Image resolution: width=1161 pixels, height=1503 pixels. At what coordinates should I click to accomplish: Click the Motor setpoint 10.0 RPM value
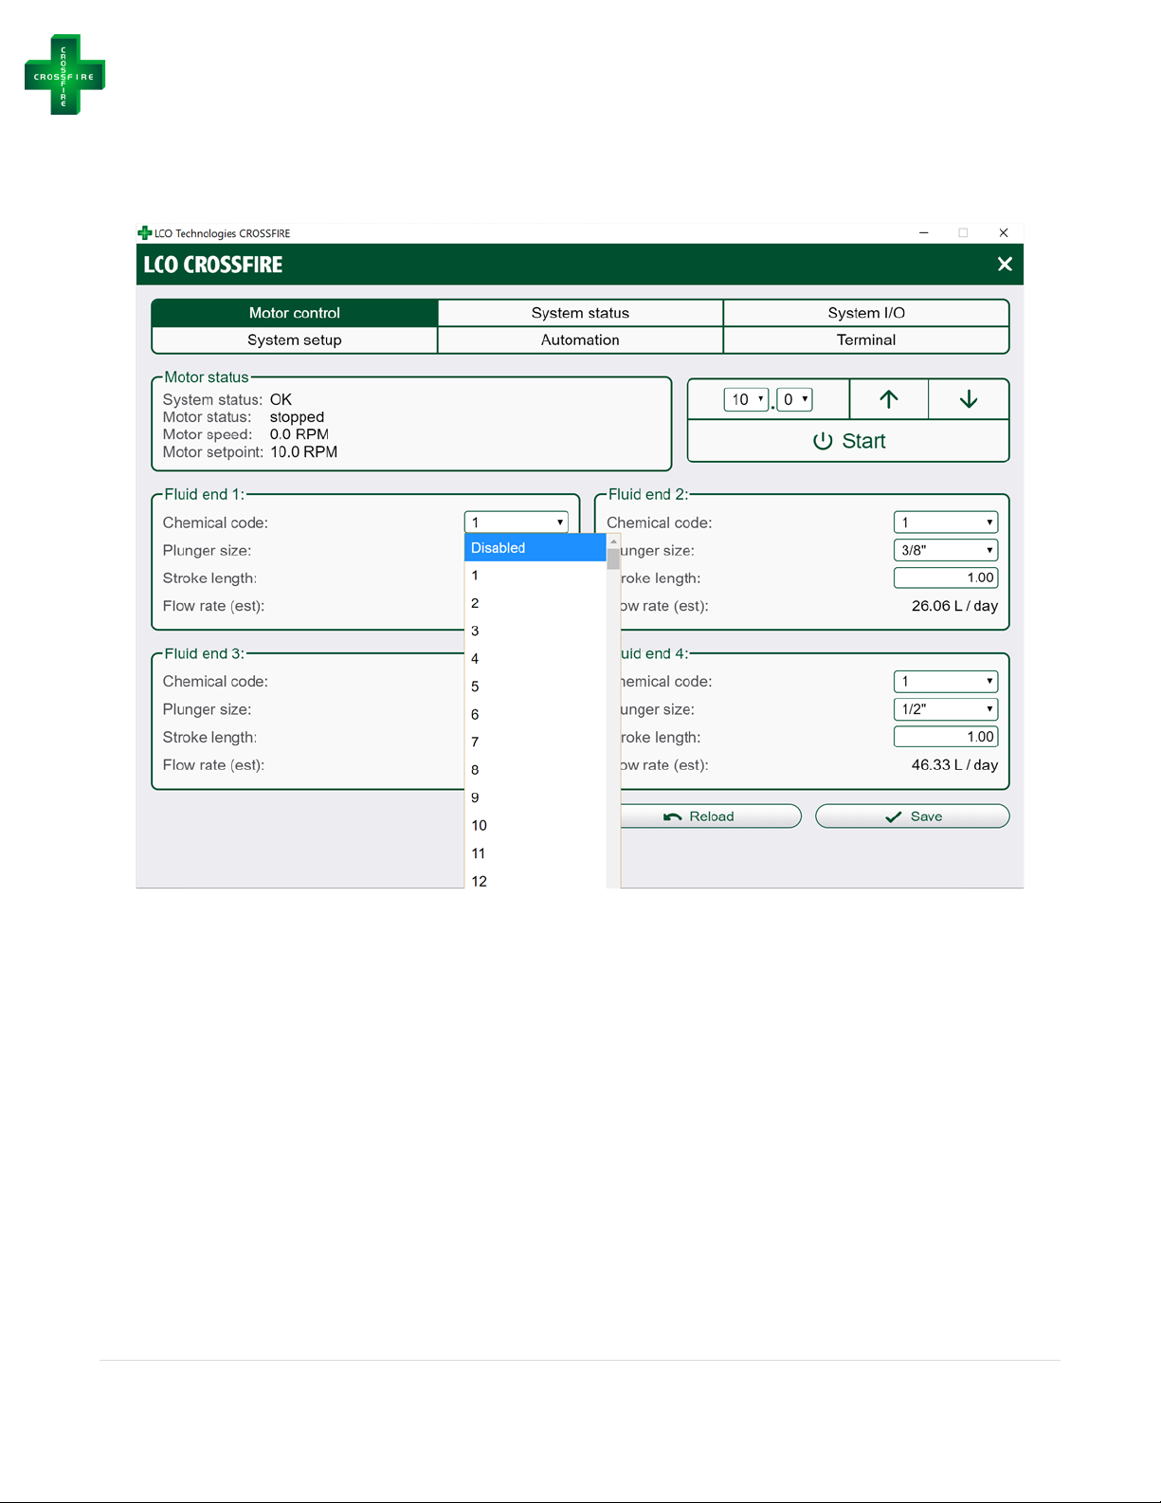tap(304, 452)
